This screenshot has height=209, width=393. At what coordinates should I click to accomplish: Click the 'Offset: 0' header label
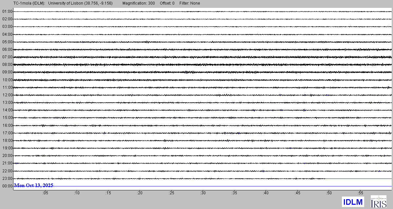[167, 3]
